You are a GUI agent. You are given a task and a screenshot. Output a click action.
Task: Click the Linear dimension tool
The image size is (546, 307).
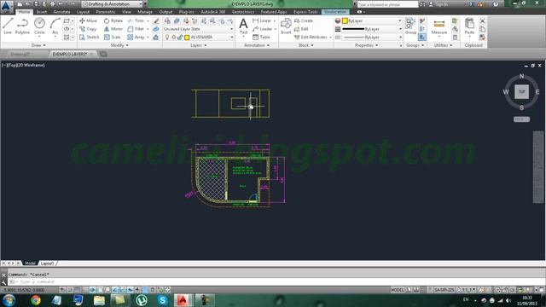coord(262,20)
